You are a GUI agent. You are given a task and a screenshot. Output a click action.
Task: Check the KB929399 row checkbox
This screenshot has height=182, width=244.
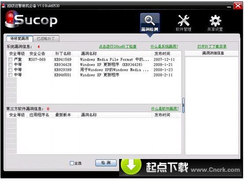click(10, 70)
